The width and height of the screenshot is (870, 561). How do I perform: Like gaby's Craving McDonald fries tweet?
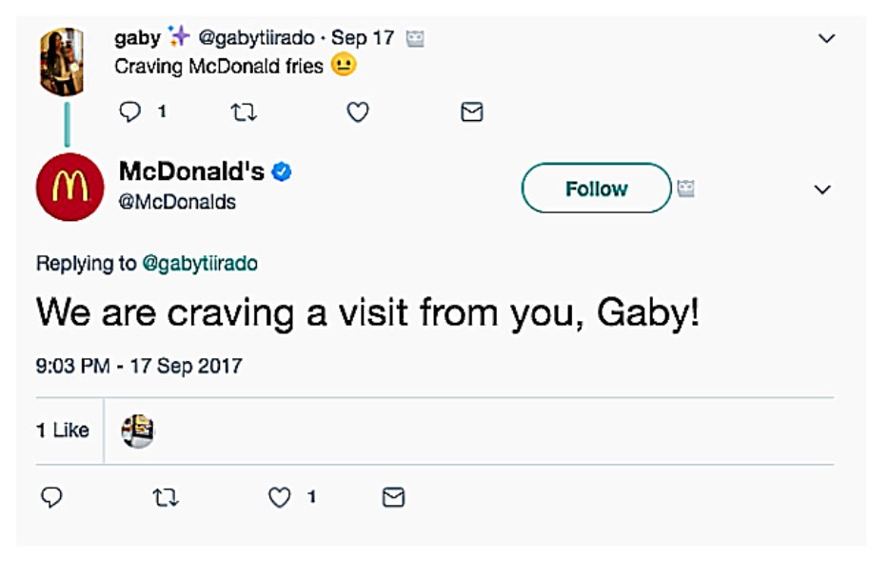coord(357,112)
